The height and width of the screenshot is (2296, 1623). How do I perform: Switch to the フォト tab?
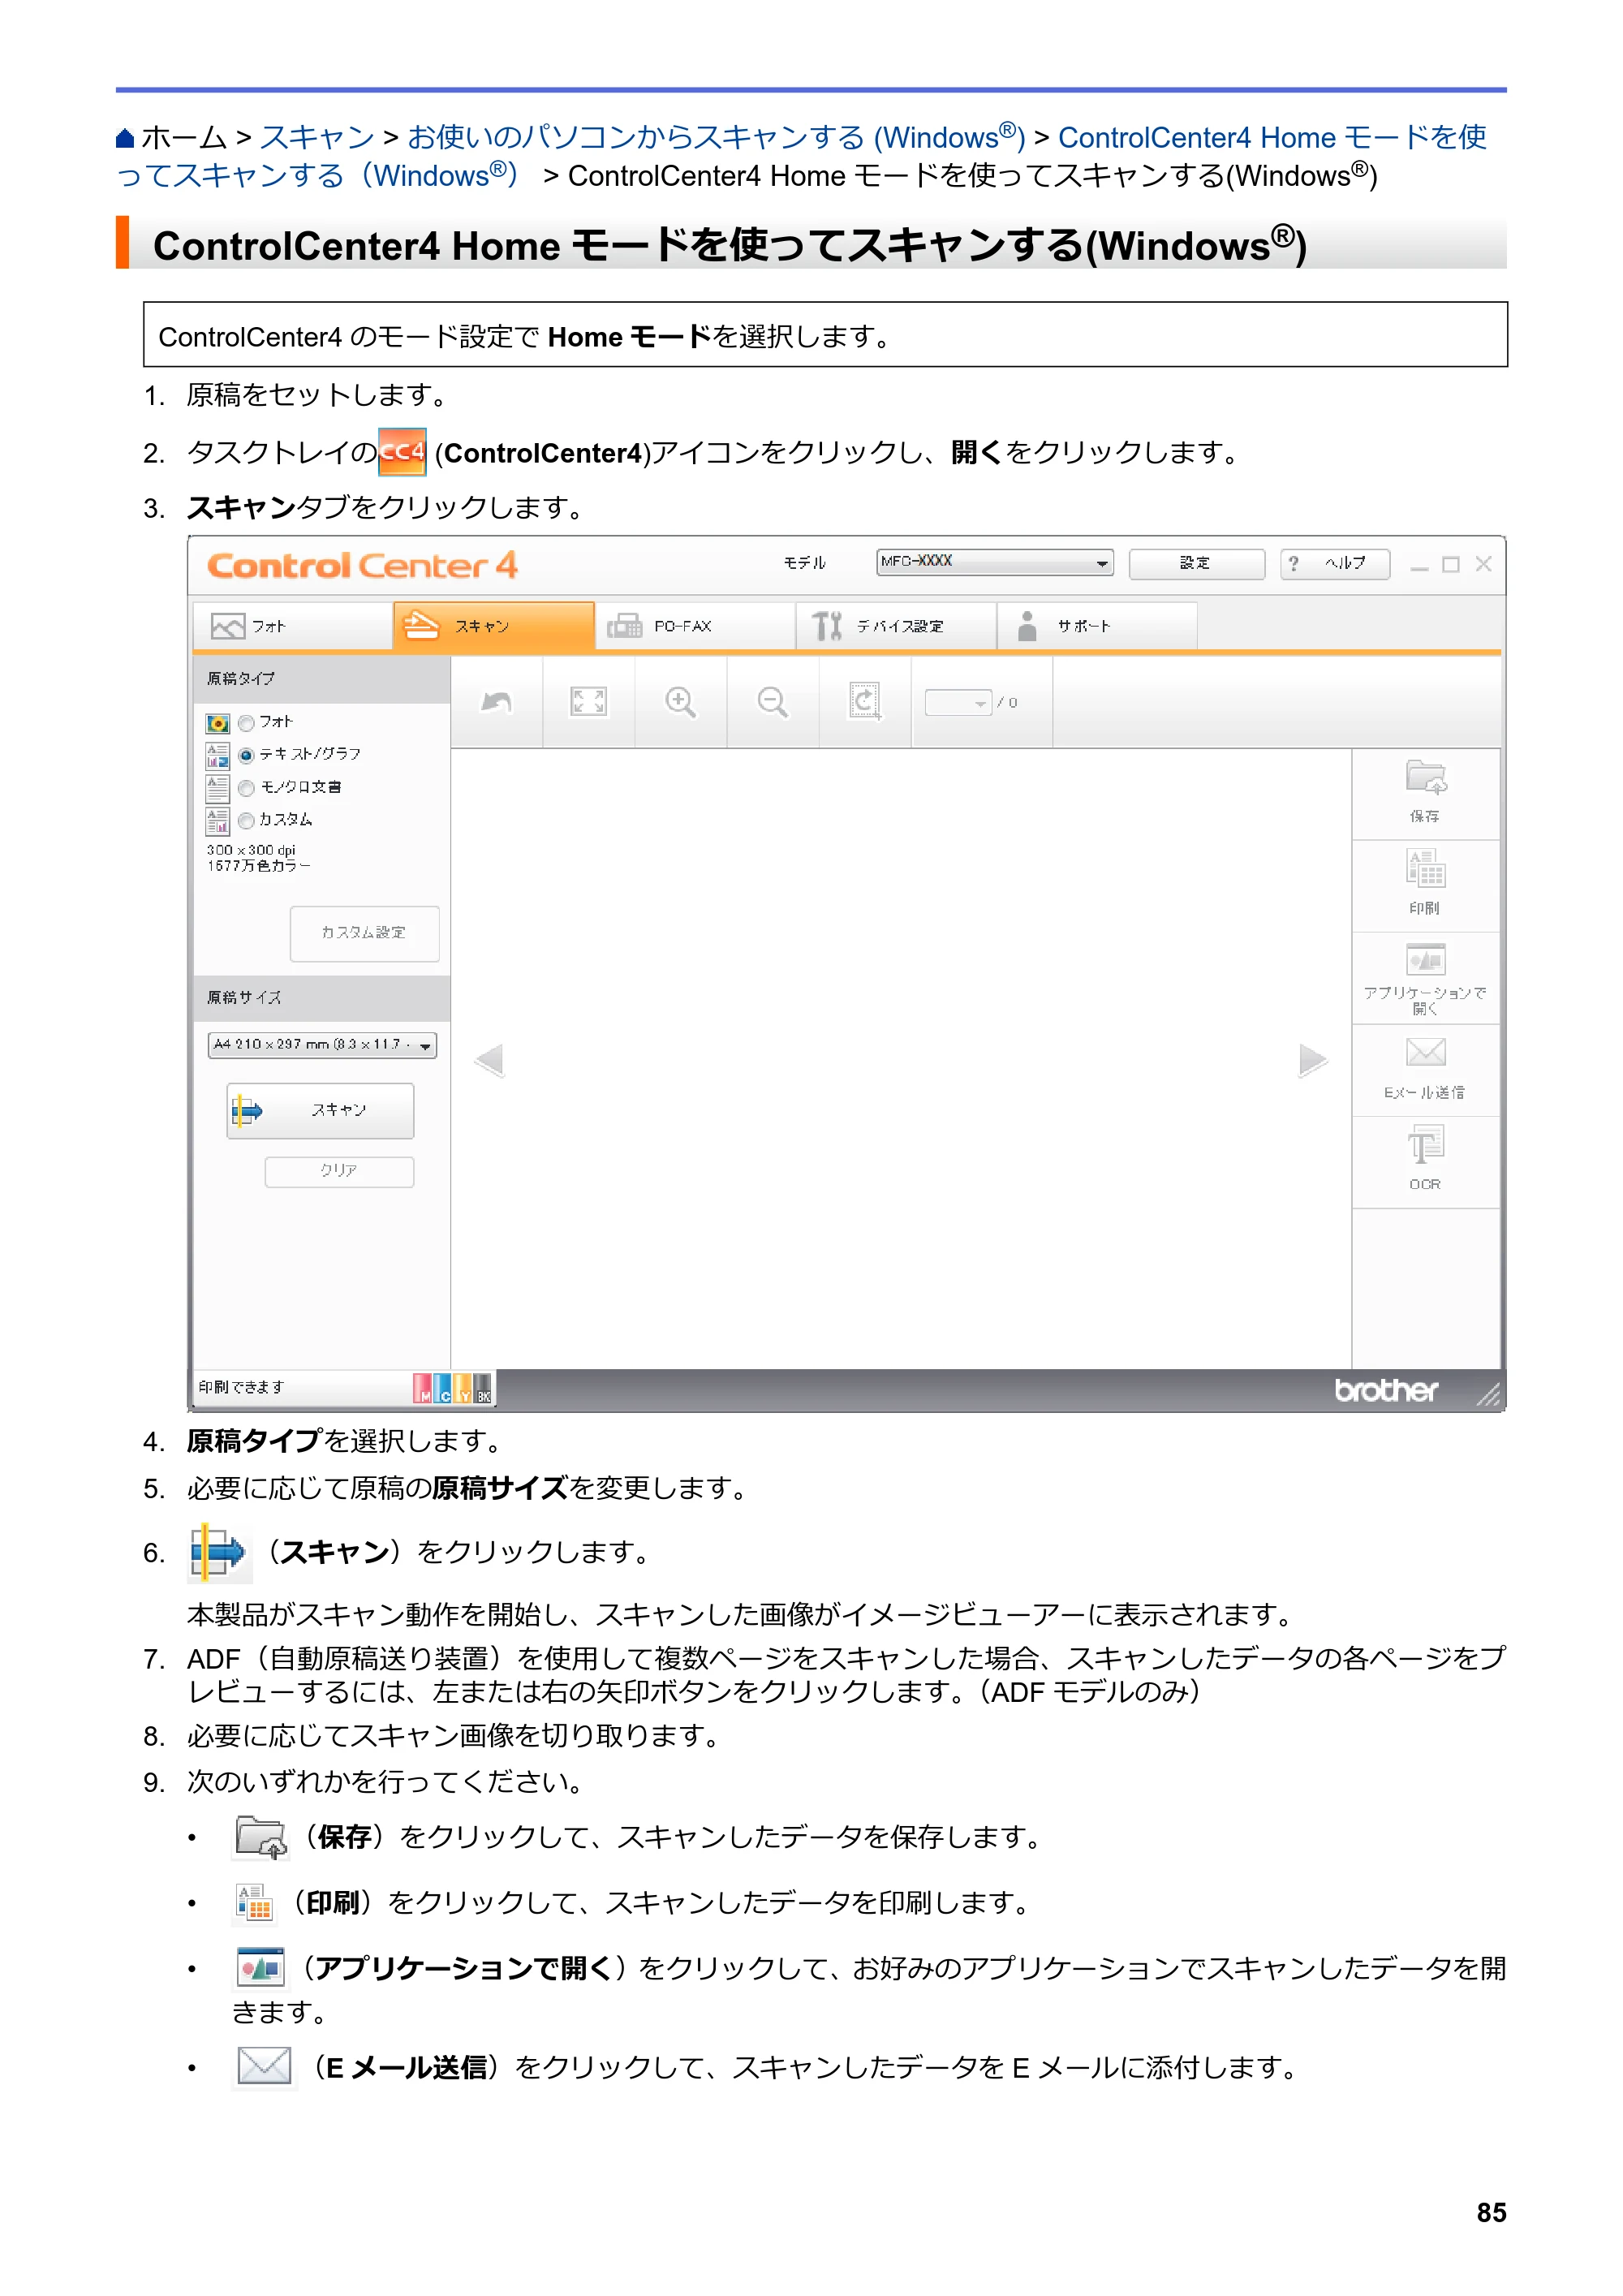click(292, 626)
